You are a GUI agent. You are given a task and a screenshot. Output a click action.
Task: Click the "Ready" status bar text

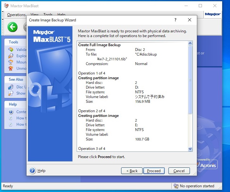pyautogui.click(x=8, y=186)
